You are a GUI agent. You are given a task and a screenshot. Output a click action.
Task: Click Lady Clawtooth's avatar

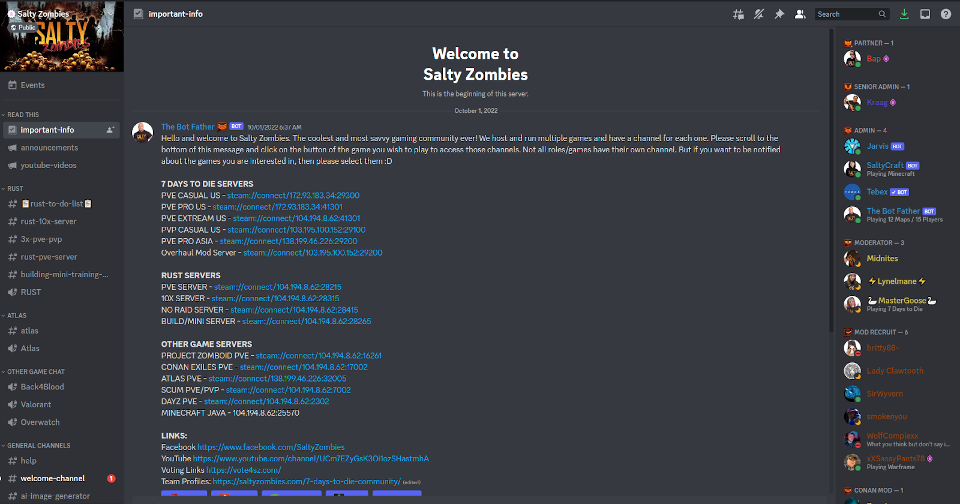pyautogui.click(x=852, y=371)
